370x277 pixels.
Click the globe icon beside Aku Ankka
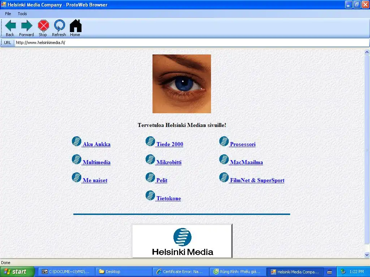pyautogui.click(x=77, y=141)
